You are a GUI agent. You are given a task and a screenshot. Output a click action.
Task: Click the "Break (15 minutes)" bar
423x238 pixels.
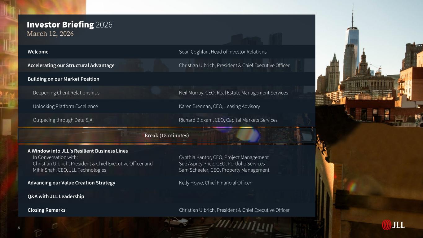click(167, 136)
